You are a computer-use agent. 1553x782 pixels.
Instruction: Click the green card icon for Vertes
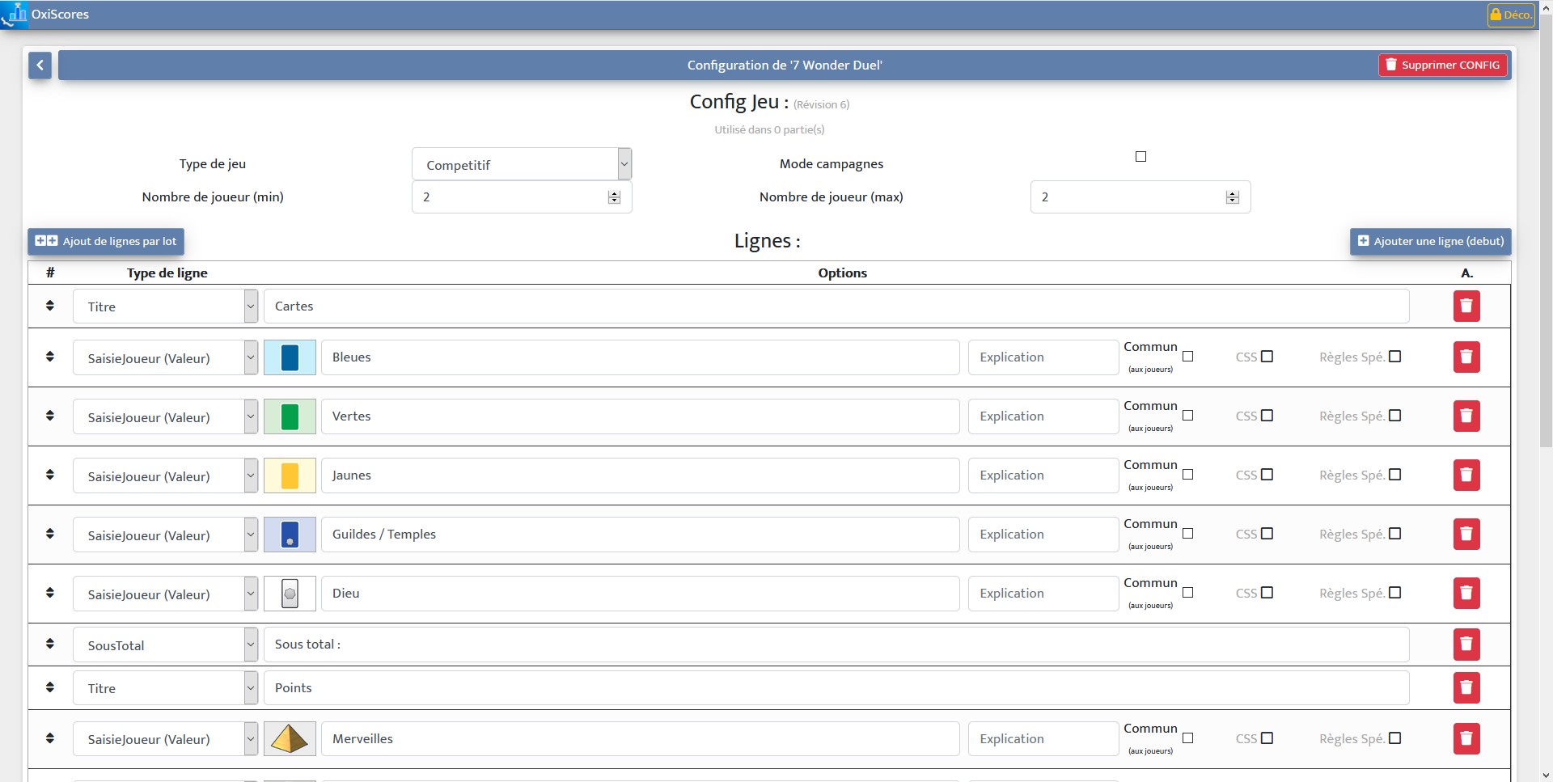tap(290, 416)
